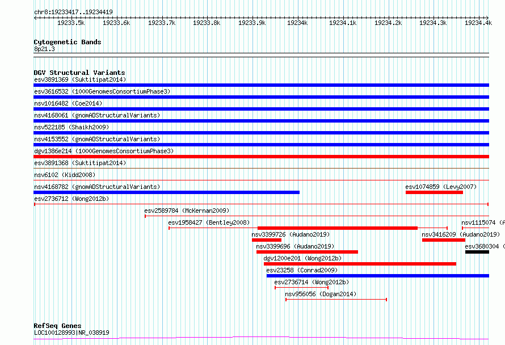The width and height of the screenshot is (505, 345).
Task: Click the esv3891369 (Suktitipat2014) variant label
Action: click(80, 79)
